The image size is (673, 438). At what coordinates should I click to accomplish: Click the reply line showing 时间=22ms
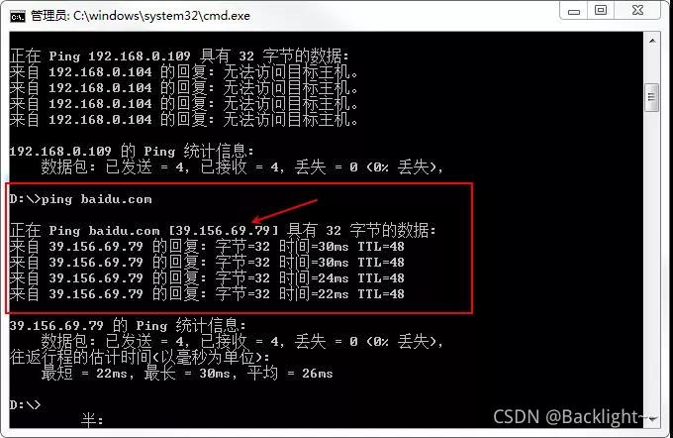click(x=207, y=294)
